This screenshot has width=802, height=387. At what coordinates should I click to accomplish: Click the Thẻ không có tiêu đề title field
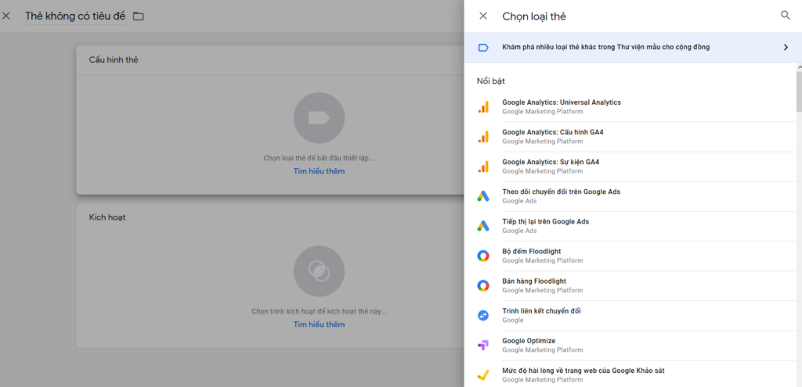[x=75, y=16]
